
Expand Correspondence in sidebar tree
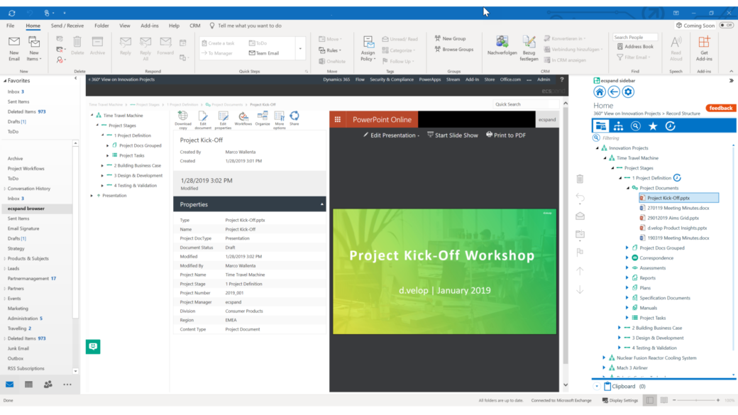coord(627,258)
